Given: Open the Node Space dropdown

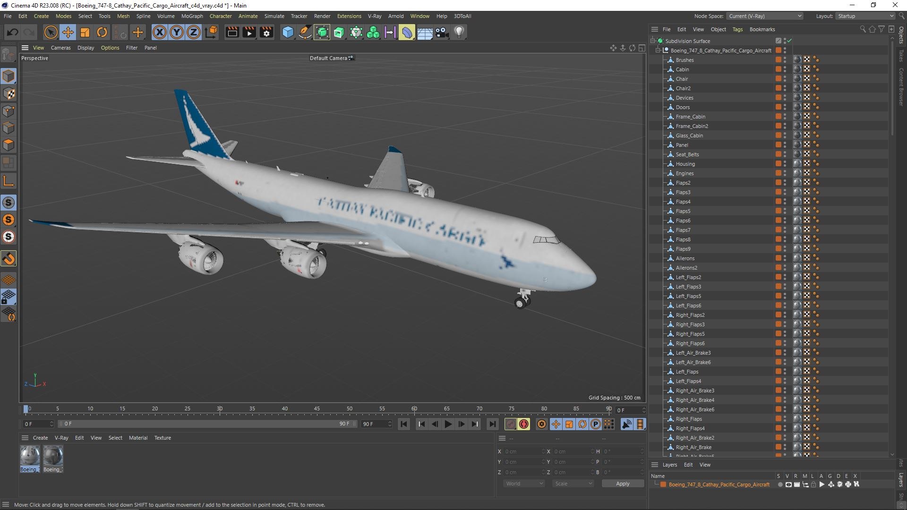Looking at the screenshot, I should pos(765,16).
